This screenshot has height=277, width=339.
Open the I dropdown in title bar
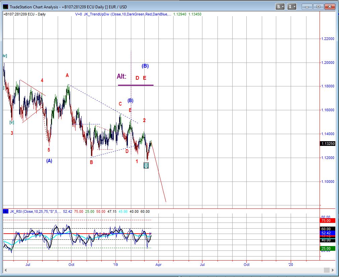[x=291, y=7]
